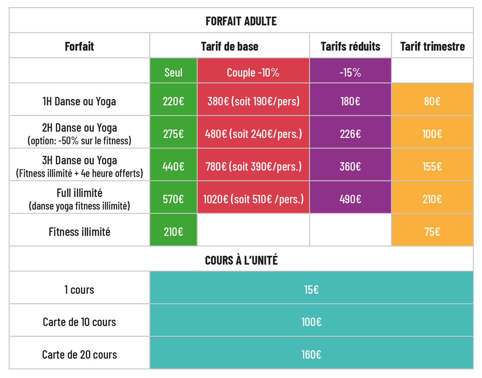Click the Fitness illimité 75€ trimester cell
The image size is (482, 378).
pos(432,232)
